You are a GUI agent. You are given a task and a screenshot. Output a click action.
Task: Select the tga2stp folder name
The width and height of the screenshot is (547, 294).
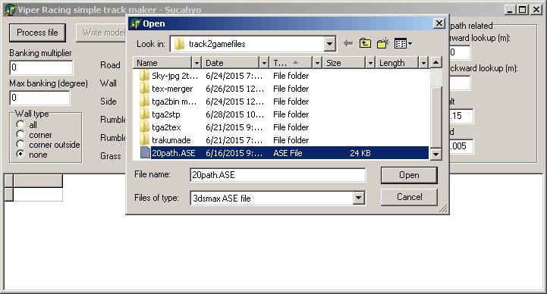point(165,114)
